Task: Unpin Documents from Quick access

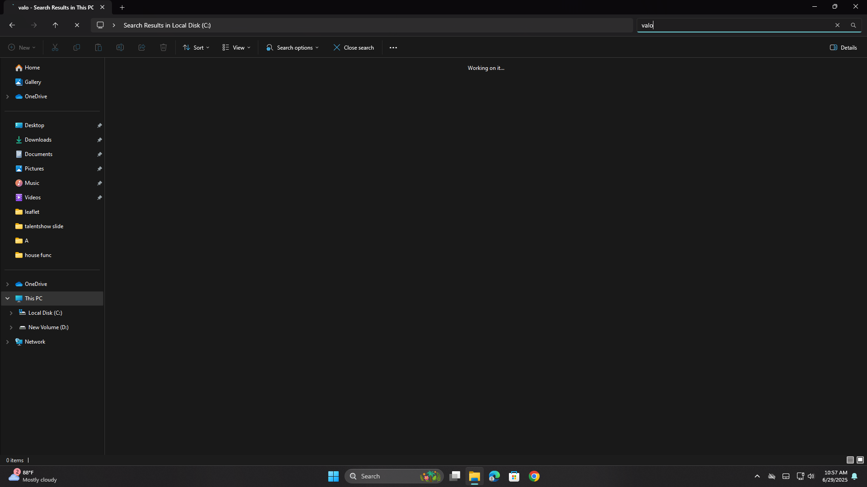Action: [99, 154]
